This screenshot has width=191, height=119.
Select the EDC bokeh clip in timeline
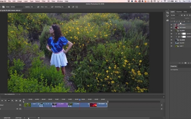(x=98, y=105)
